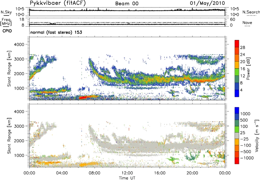260x180 pixels.
Task: Click the '4000' tick in the velocity panel
Action: [19, 111]
